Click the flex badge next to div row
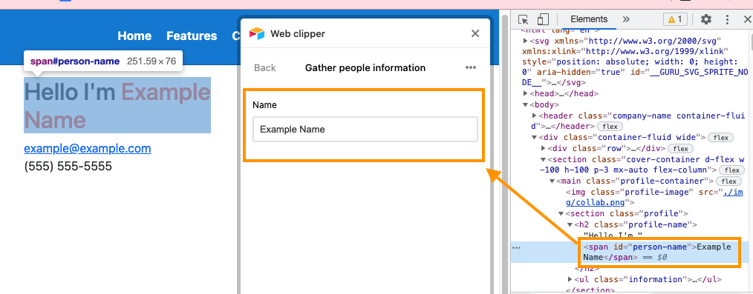753x294 pixels. point(680,149)
